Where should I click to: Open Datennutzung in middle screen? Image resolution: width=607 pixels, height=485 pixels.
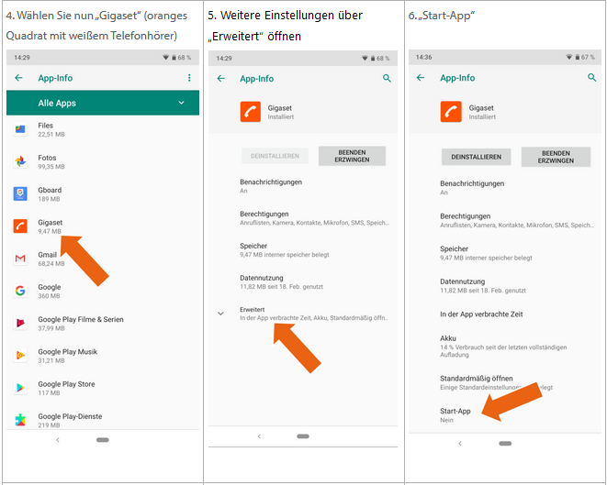coord(303,282)
